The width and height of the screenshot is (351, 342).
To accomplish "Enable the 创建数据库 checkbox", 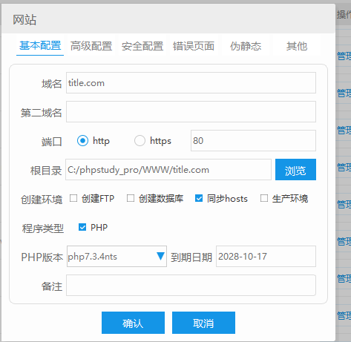I will [x=131, y=198].
